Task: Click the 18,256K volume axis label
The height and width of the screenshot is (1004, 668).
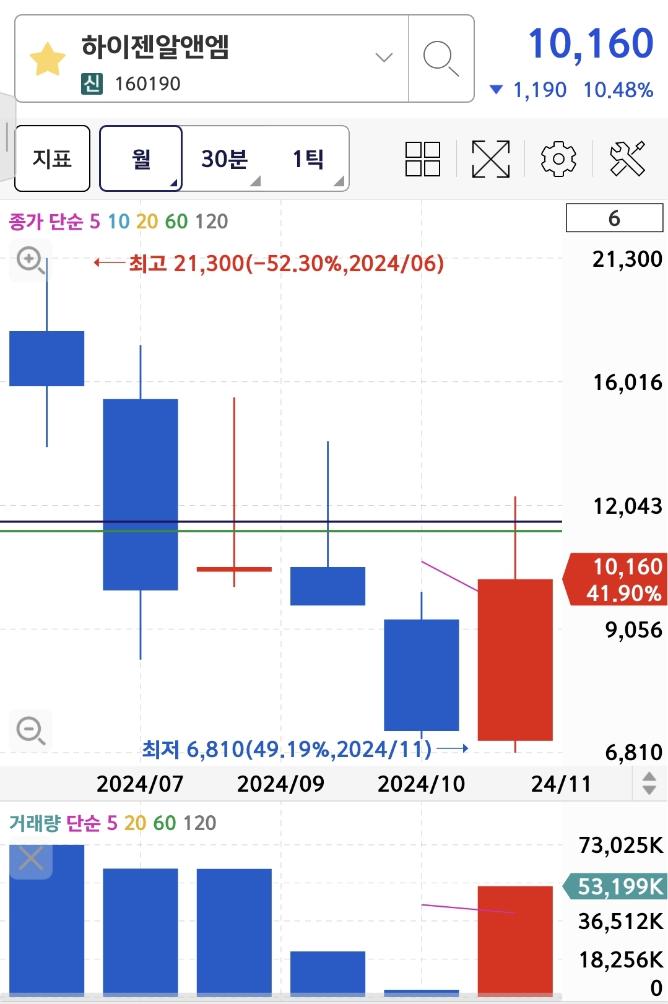Action: (621, 959)
